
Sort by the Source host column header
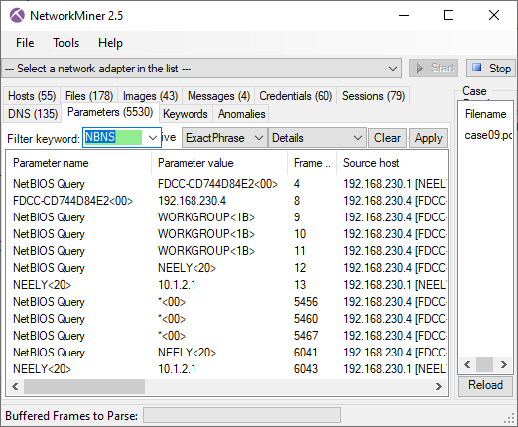[x=392, y=163]
